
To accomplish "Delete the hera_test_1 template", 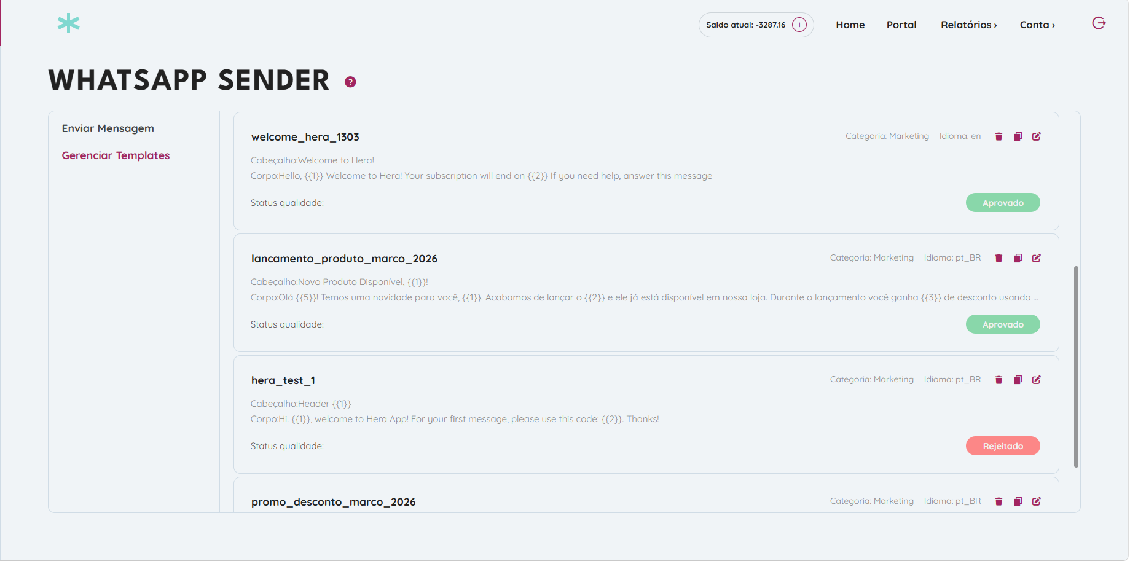I will point(999,380).
